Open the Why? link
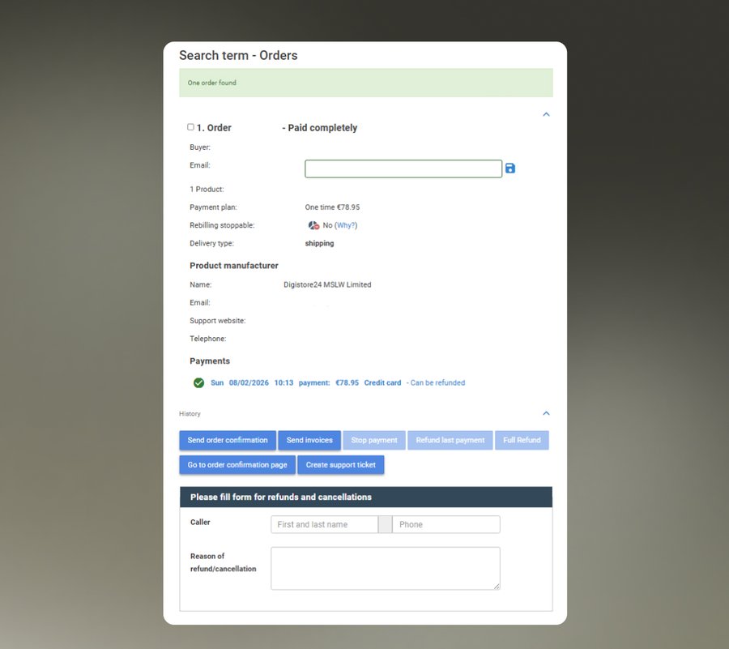 point(346,225)
